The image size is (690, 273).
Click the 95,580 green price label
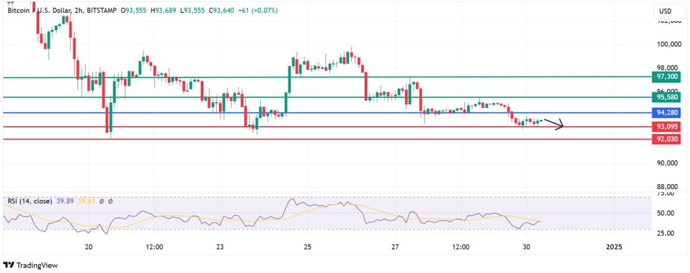click(667, 97)
